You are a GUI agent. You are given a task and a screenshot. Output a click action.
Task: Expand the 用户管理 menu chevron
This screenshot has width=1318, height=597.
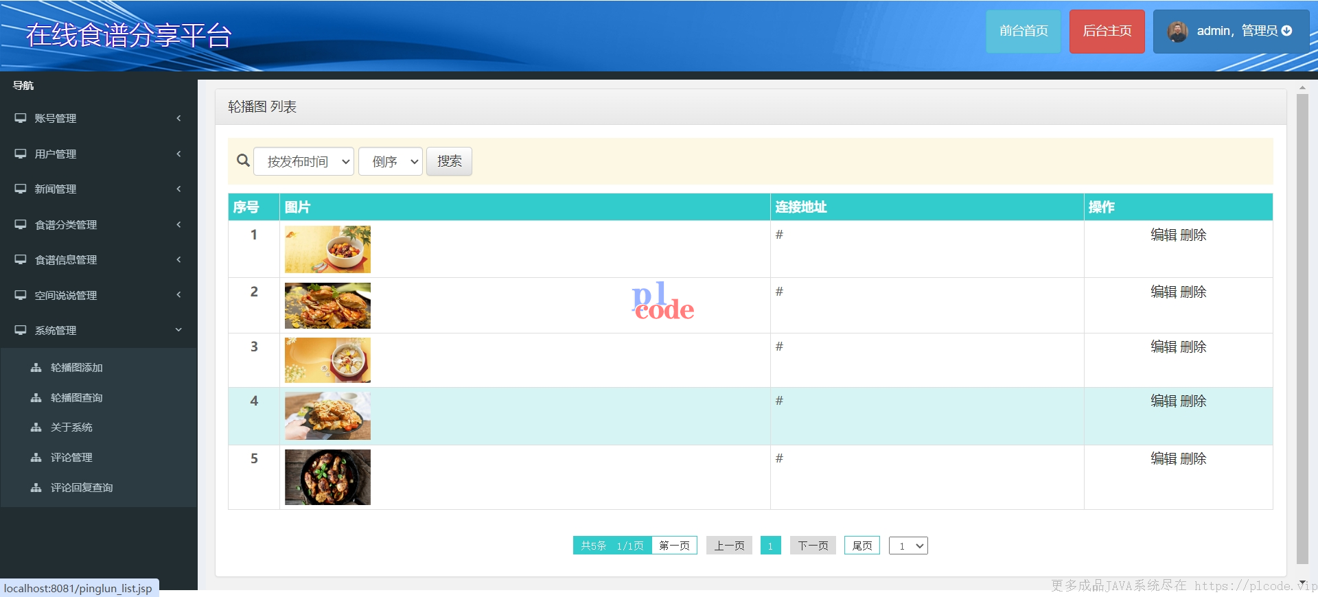point(178,154)
